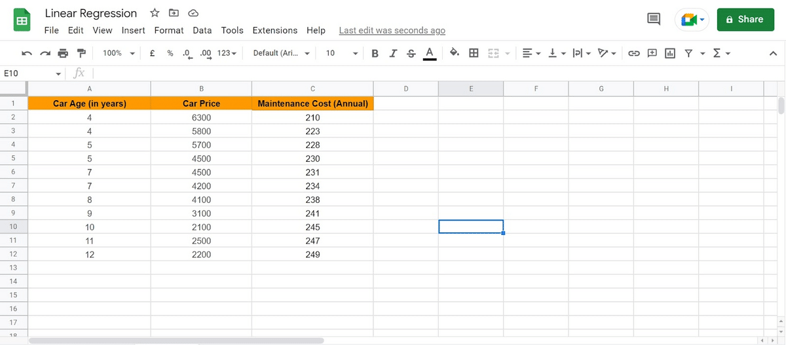Click the 'Last edit was seconds ago' link
This screenshot has height=345, width=786.
392,30
